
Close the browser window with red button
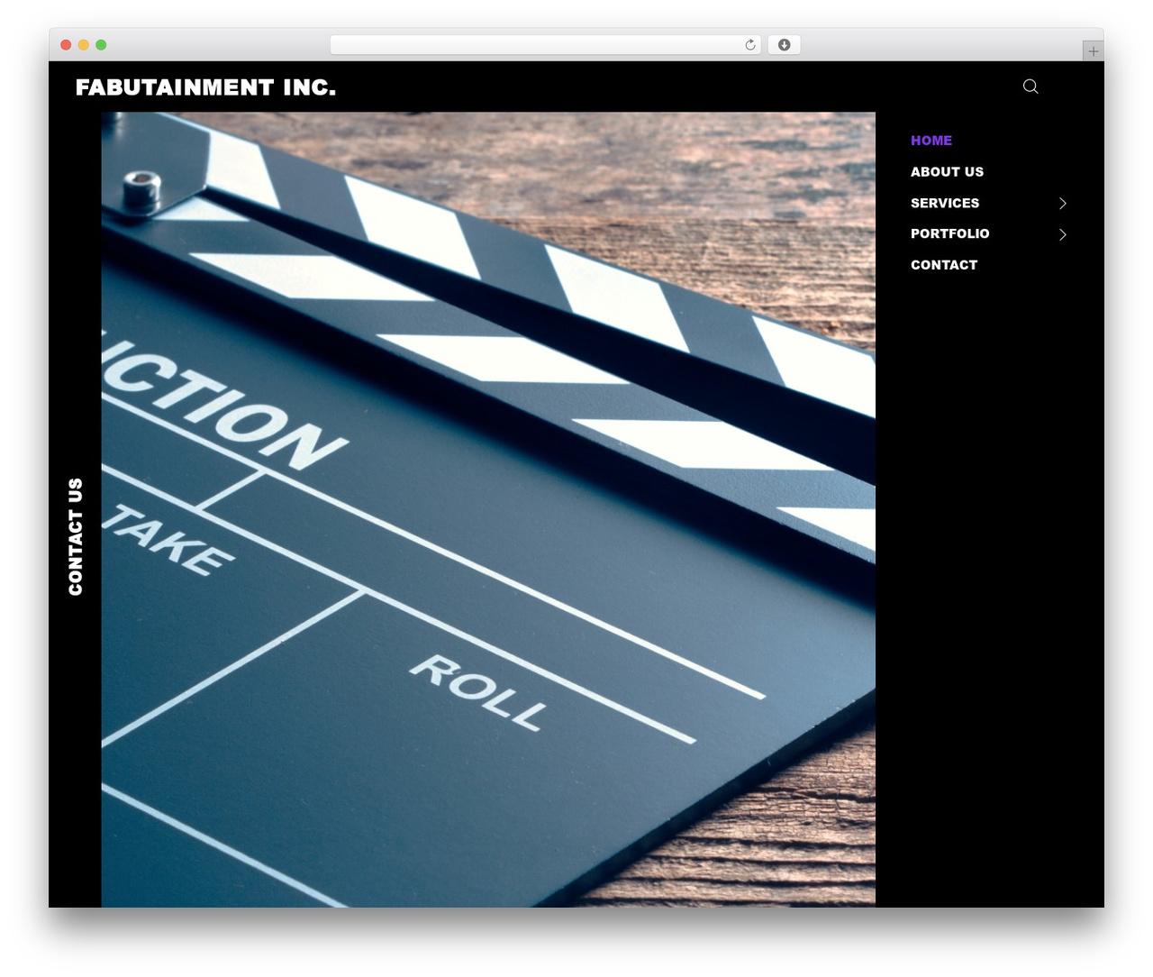66,45
